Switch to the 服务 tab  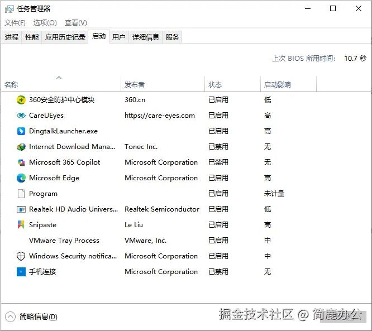[x=172, y=37]
